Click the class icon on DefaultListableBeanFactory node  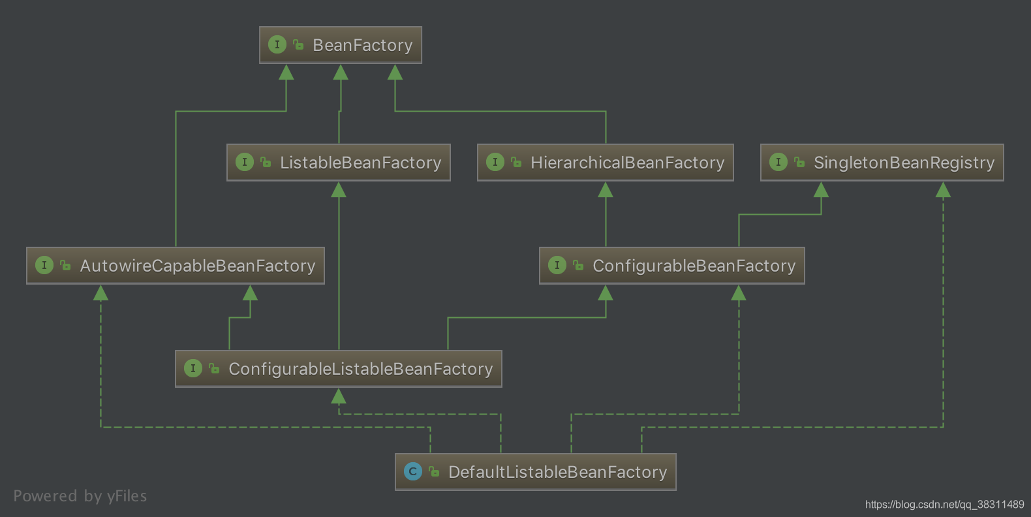(x=413, y=471)
